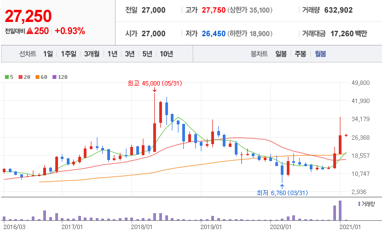
Task: Select the 1일 line chart period
Action: pos(48,54)
